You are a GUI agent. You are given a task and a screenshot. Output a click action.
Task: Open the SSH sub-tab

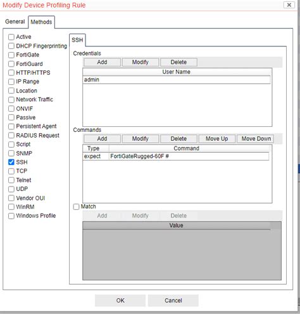[77, 40]
